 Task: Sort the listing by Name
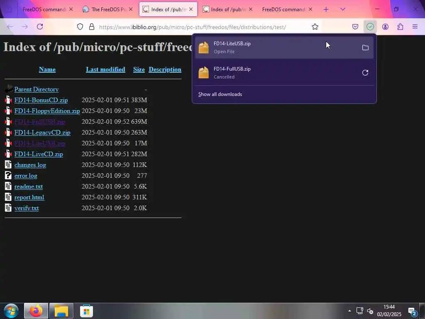click(x=47, y=69)
